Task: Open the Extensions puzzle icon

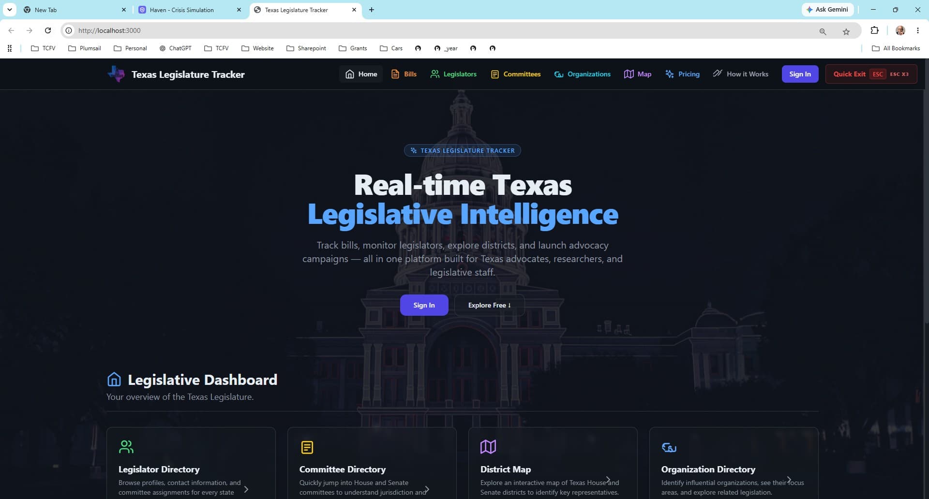Action: click(x=874, y=30)
